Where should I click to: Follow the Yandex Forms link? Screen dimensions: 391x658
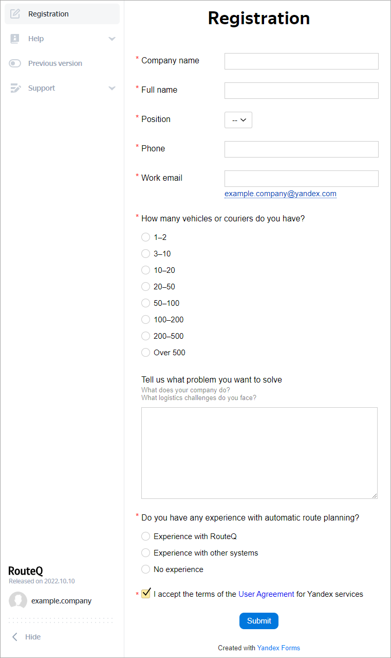pyautogui.click(x=278, y=648)
